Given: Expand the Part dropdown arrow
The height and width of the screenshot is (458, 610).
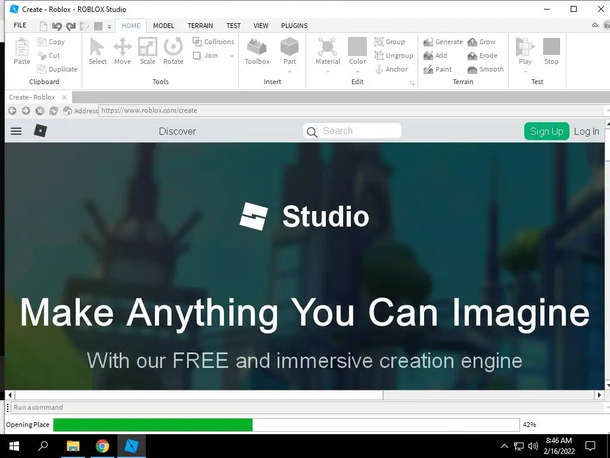Looking at the screenshot, I should [x=290, y=72].
